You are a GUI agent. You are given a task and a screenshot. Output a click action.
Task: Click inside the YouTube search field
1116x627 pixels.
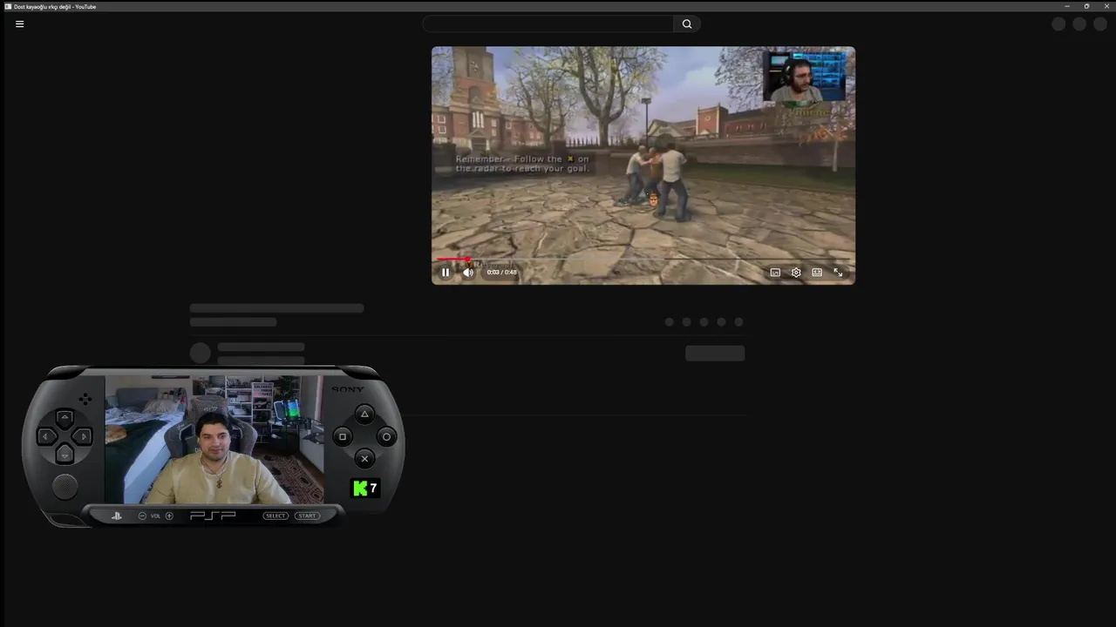coord(548,24)
